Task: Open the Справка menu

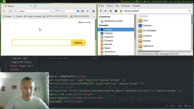Action: click(136, 6)
